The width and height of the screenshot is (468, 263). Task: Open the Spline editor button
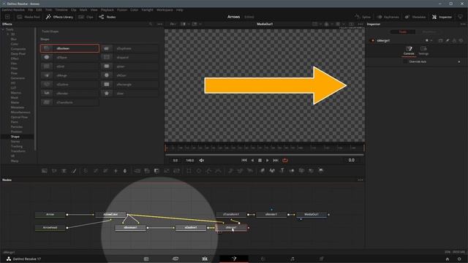363,17
